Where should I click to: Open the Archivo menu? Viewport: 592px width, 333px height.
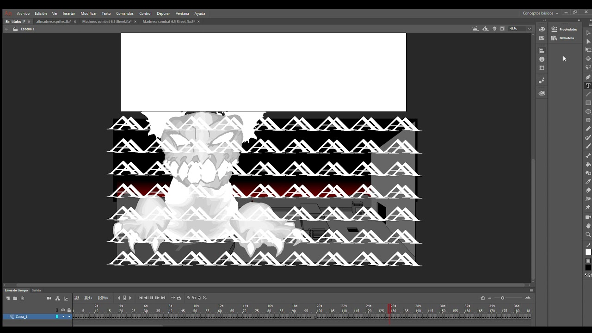[23, 13]
